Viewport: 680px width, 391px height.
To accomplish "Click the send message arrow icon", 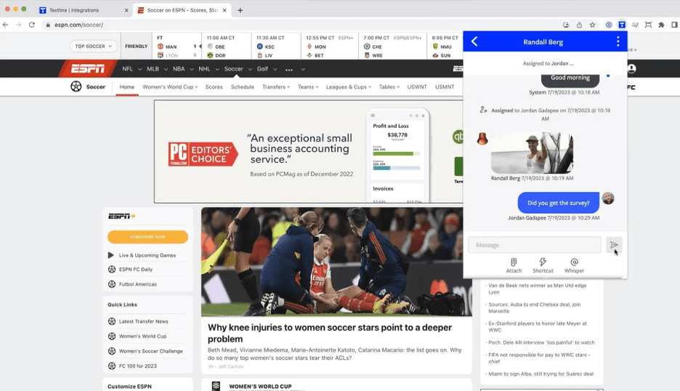I will 614,245.
